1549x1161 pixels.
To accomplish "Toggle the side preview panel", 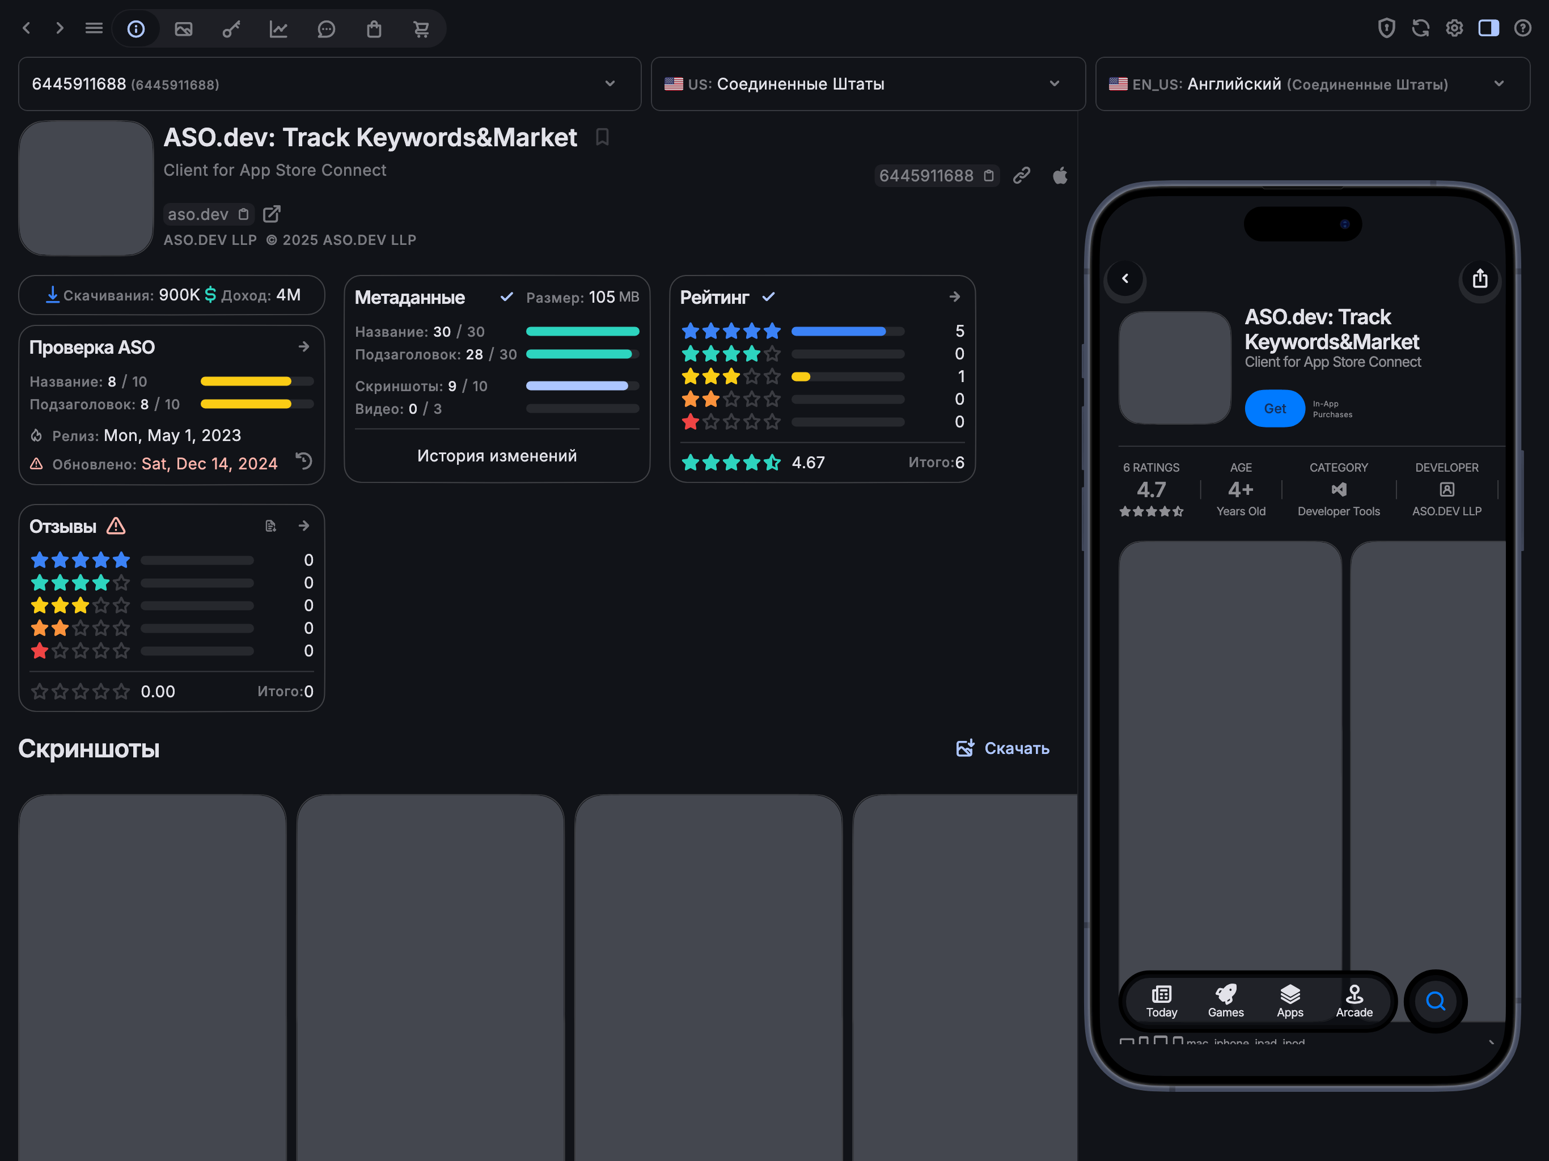I will click(1489, 28).
